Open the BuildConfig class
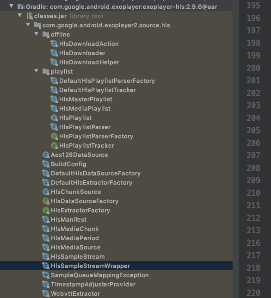This screenshot has width=271, height=298. pyautogui.click(x=68, y=164)
